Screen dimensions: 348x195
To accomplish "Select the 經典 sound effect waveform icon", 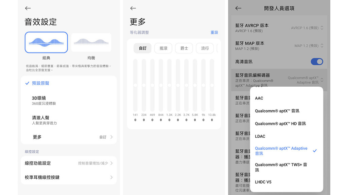I will [46, 42].
